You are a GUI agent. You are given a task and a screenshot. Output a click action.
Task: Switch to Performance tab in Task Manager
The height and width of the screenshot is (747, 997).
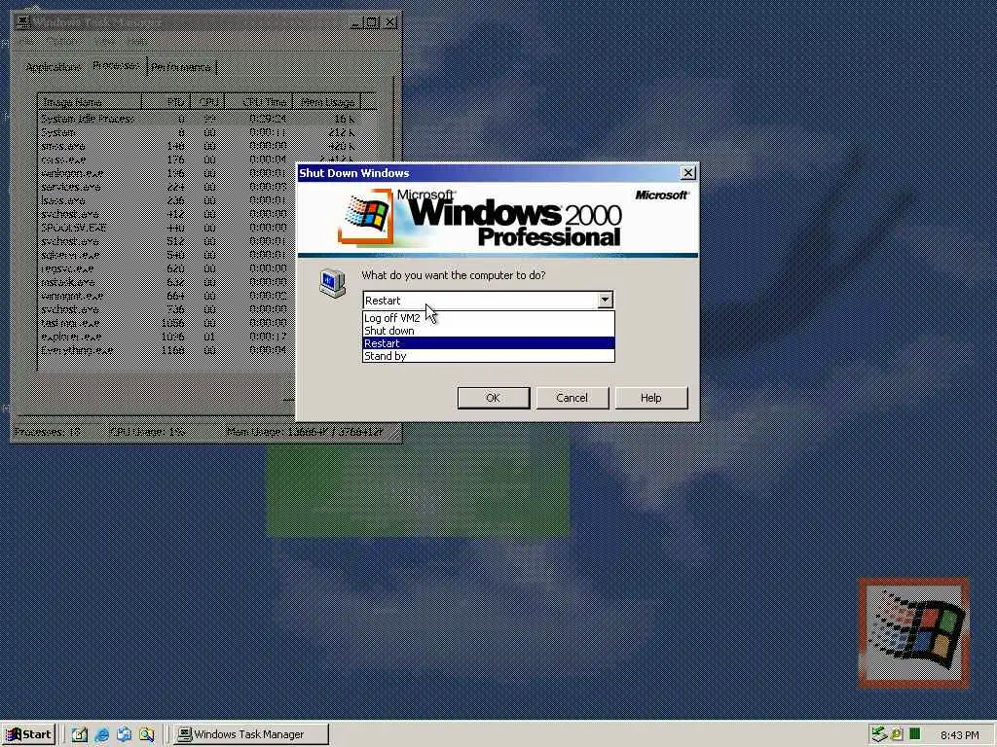[x=181, y=67]
